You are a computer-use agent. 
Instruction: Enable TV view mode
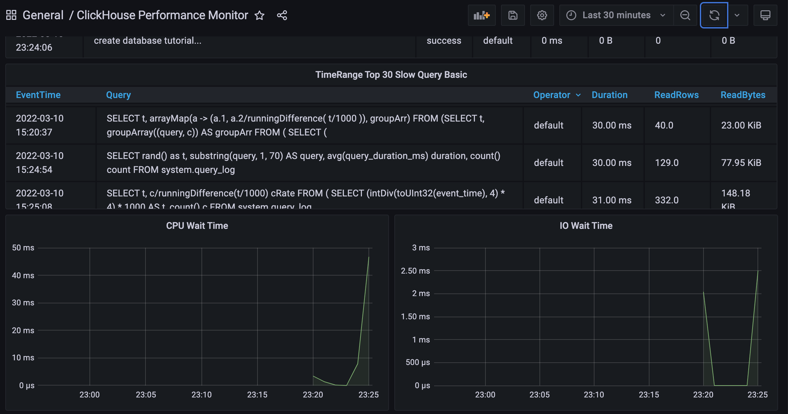(765, 15)
